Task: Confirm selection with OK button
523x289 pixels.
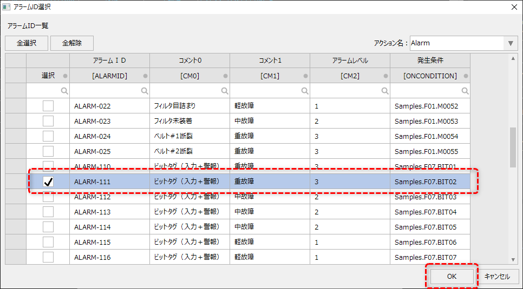Action: click(452, 276)
